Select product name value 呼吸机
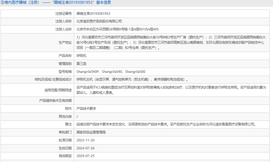273x162 pixels. point(81,56)
